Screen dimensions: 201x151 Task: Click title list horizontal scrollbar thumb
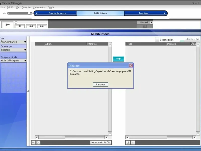[x=148, y=137]
